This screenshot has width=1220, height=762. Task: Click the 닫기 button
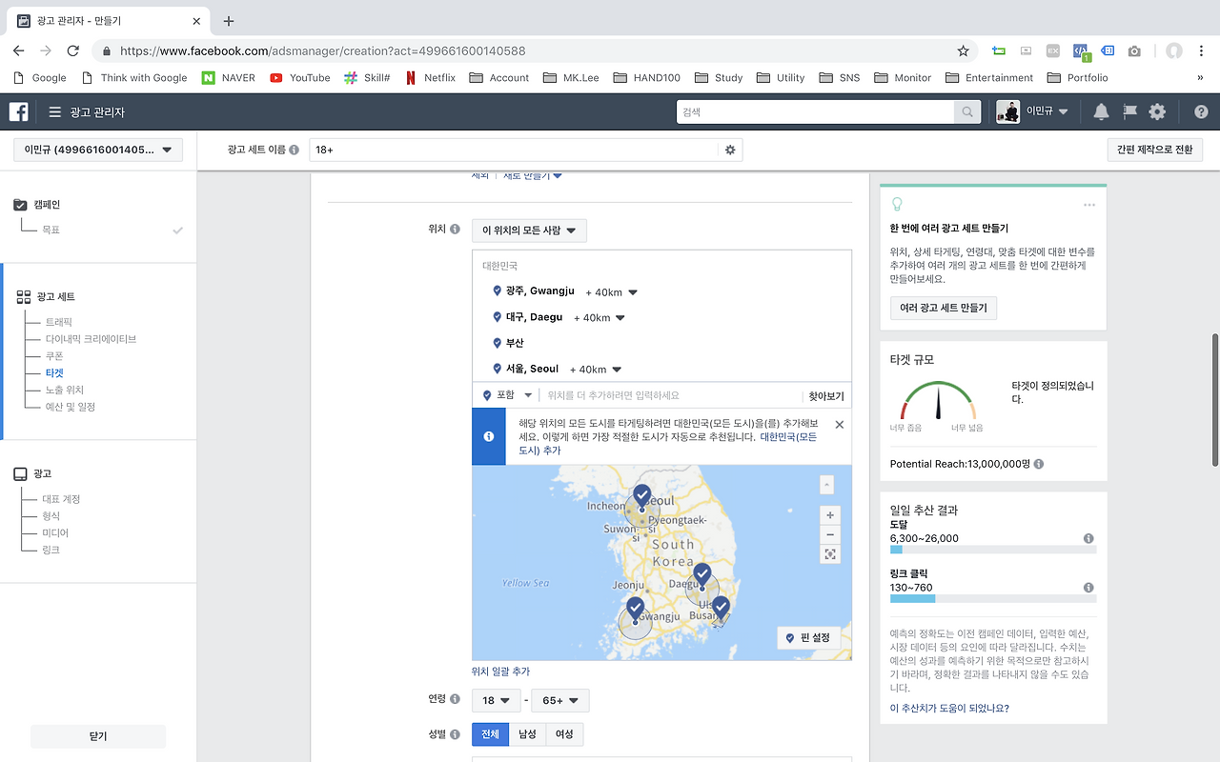[98, 736]
